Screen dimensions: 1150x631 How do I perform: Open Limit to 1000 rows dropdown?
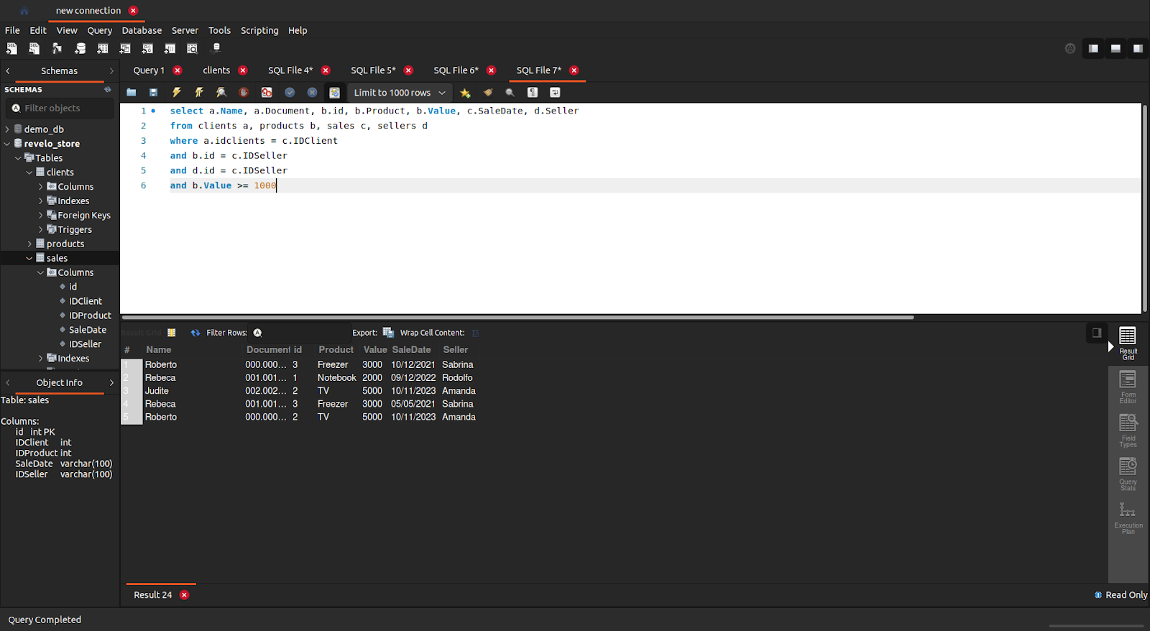coord(400,92)
